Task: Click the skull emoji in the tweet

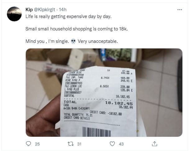Action: pos(73,41)
